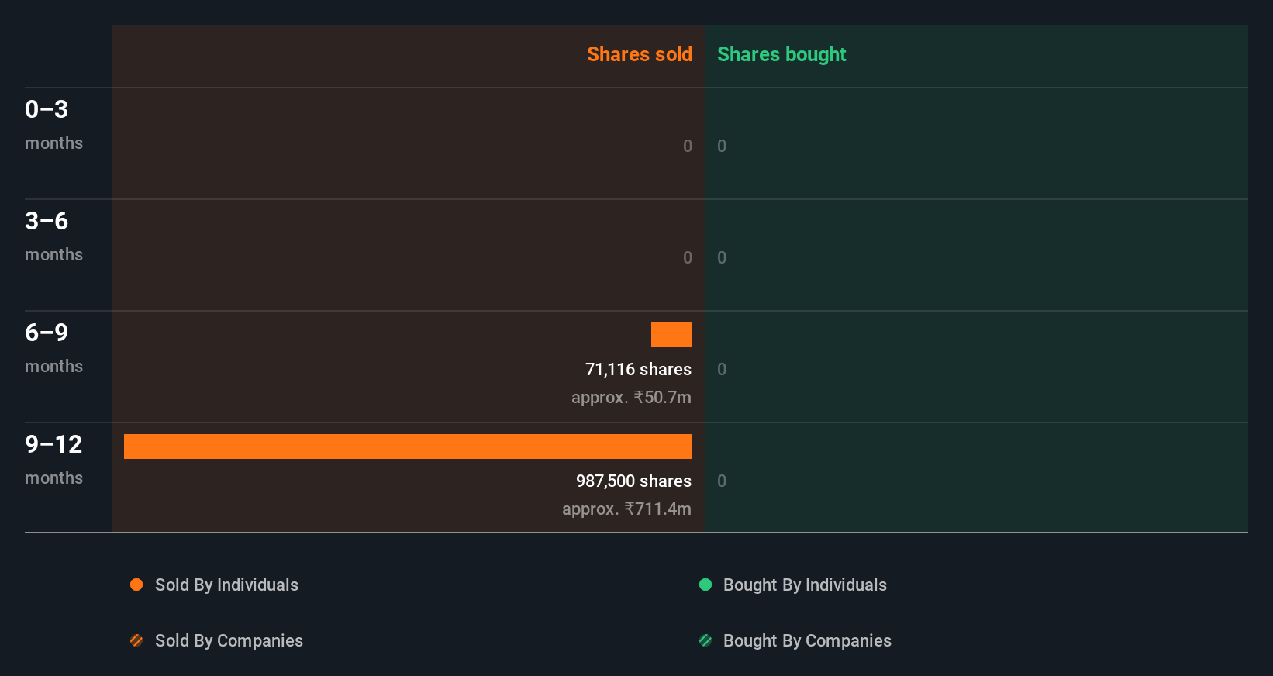Click the approx. ₹711.4m amount
Viewport: 1273px width, 676px height.
click(626, 509)
